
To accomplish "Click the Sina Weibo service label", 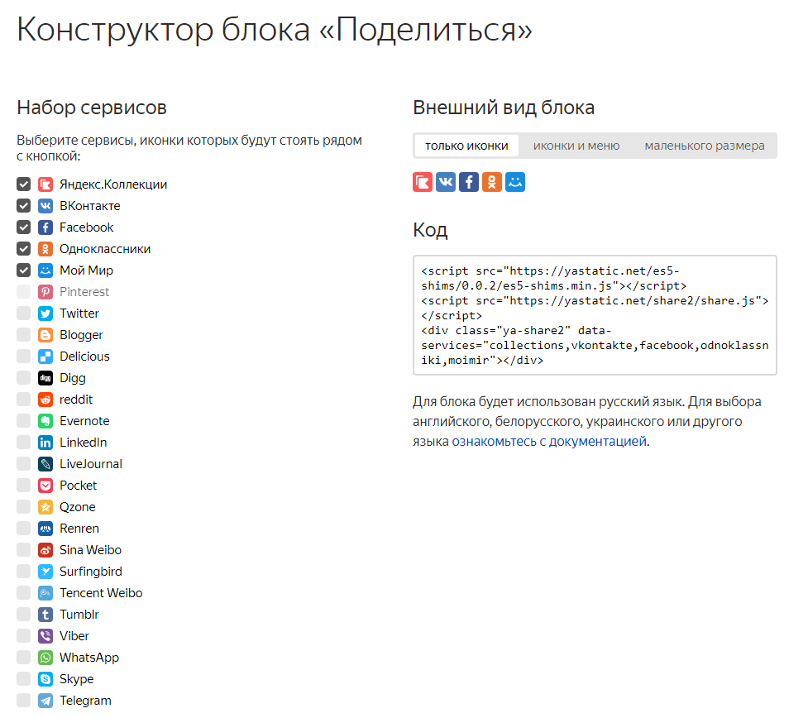I will [90, 550].
